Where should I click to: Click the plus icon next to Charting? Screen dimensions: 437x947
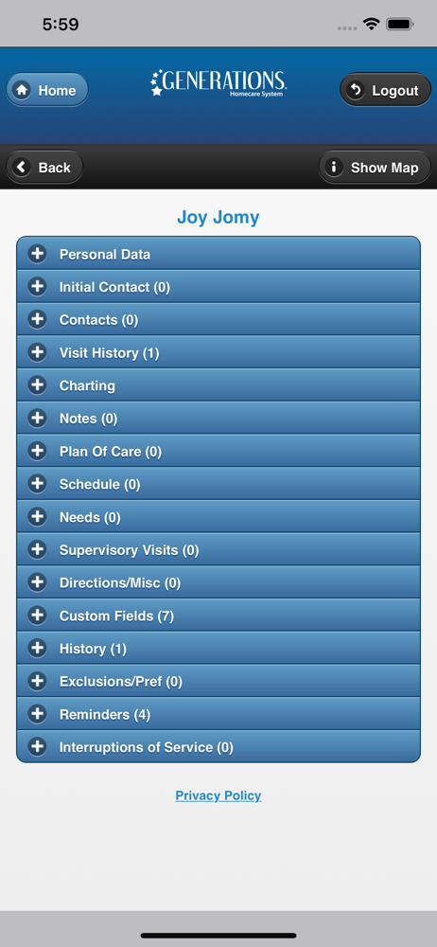point(38,385)
